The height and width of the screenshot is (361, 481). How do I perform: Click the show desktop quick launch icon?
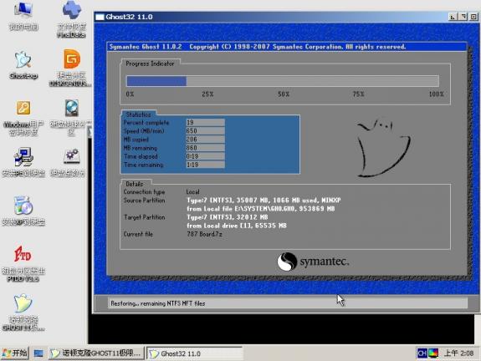(x=38, y=353)
